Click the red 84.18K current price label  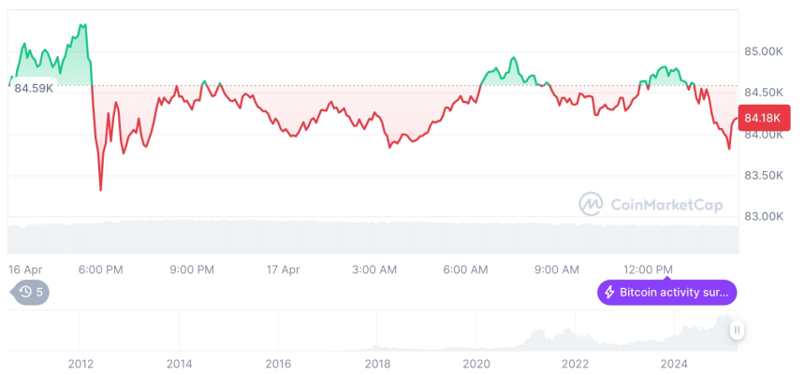click(759, 118)
